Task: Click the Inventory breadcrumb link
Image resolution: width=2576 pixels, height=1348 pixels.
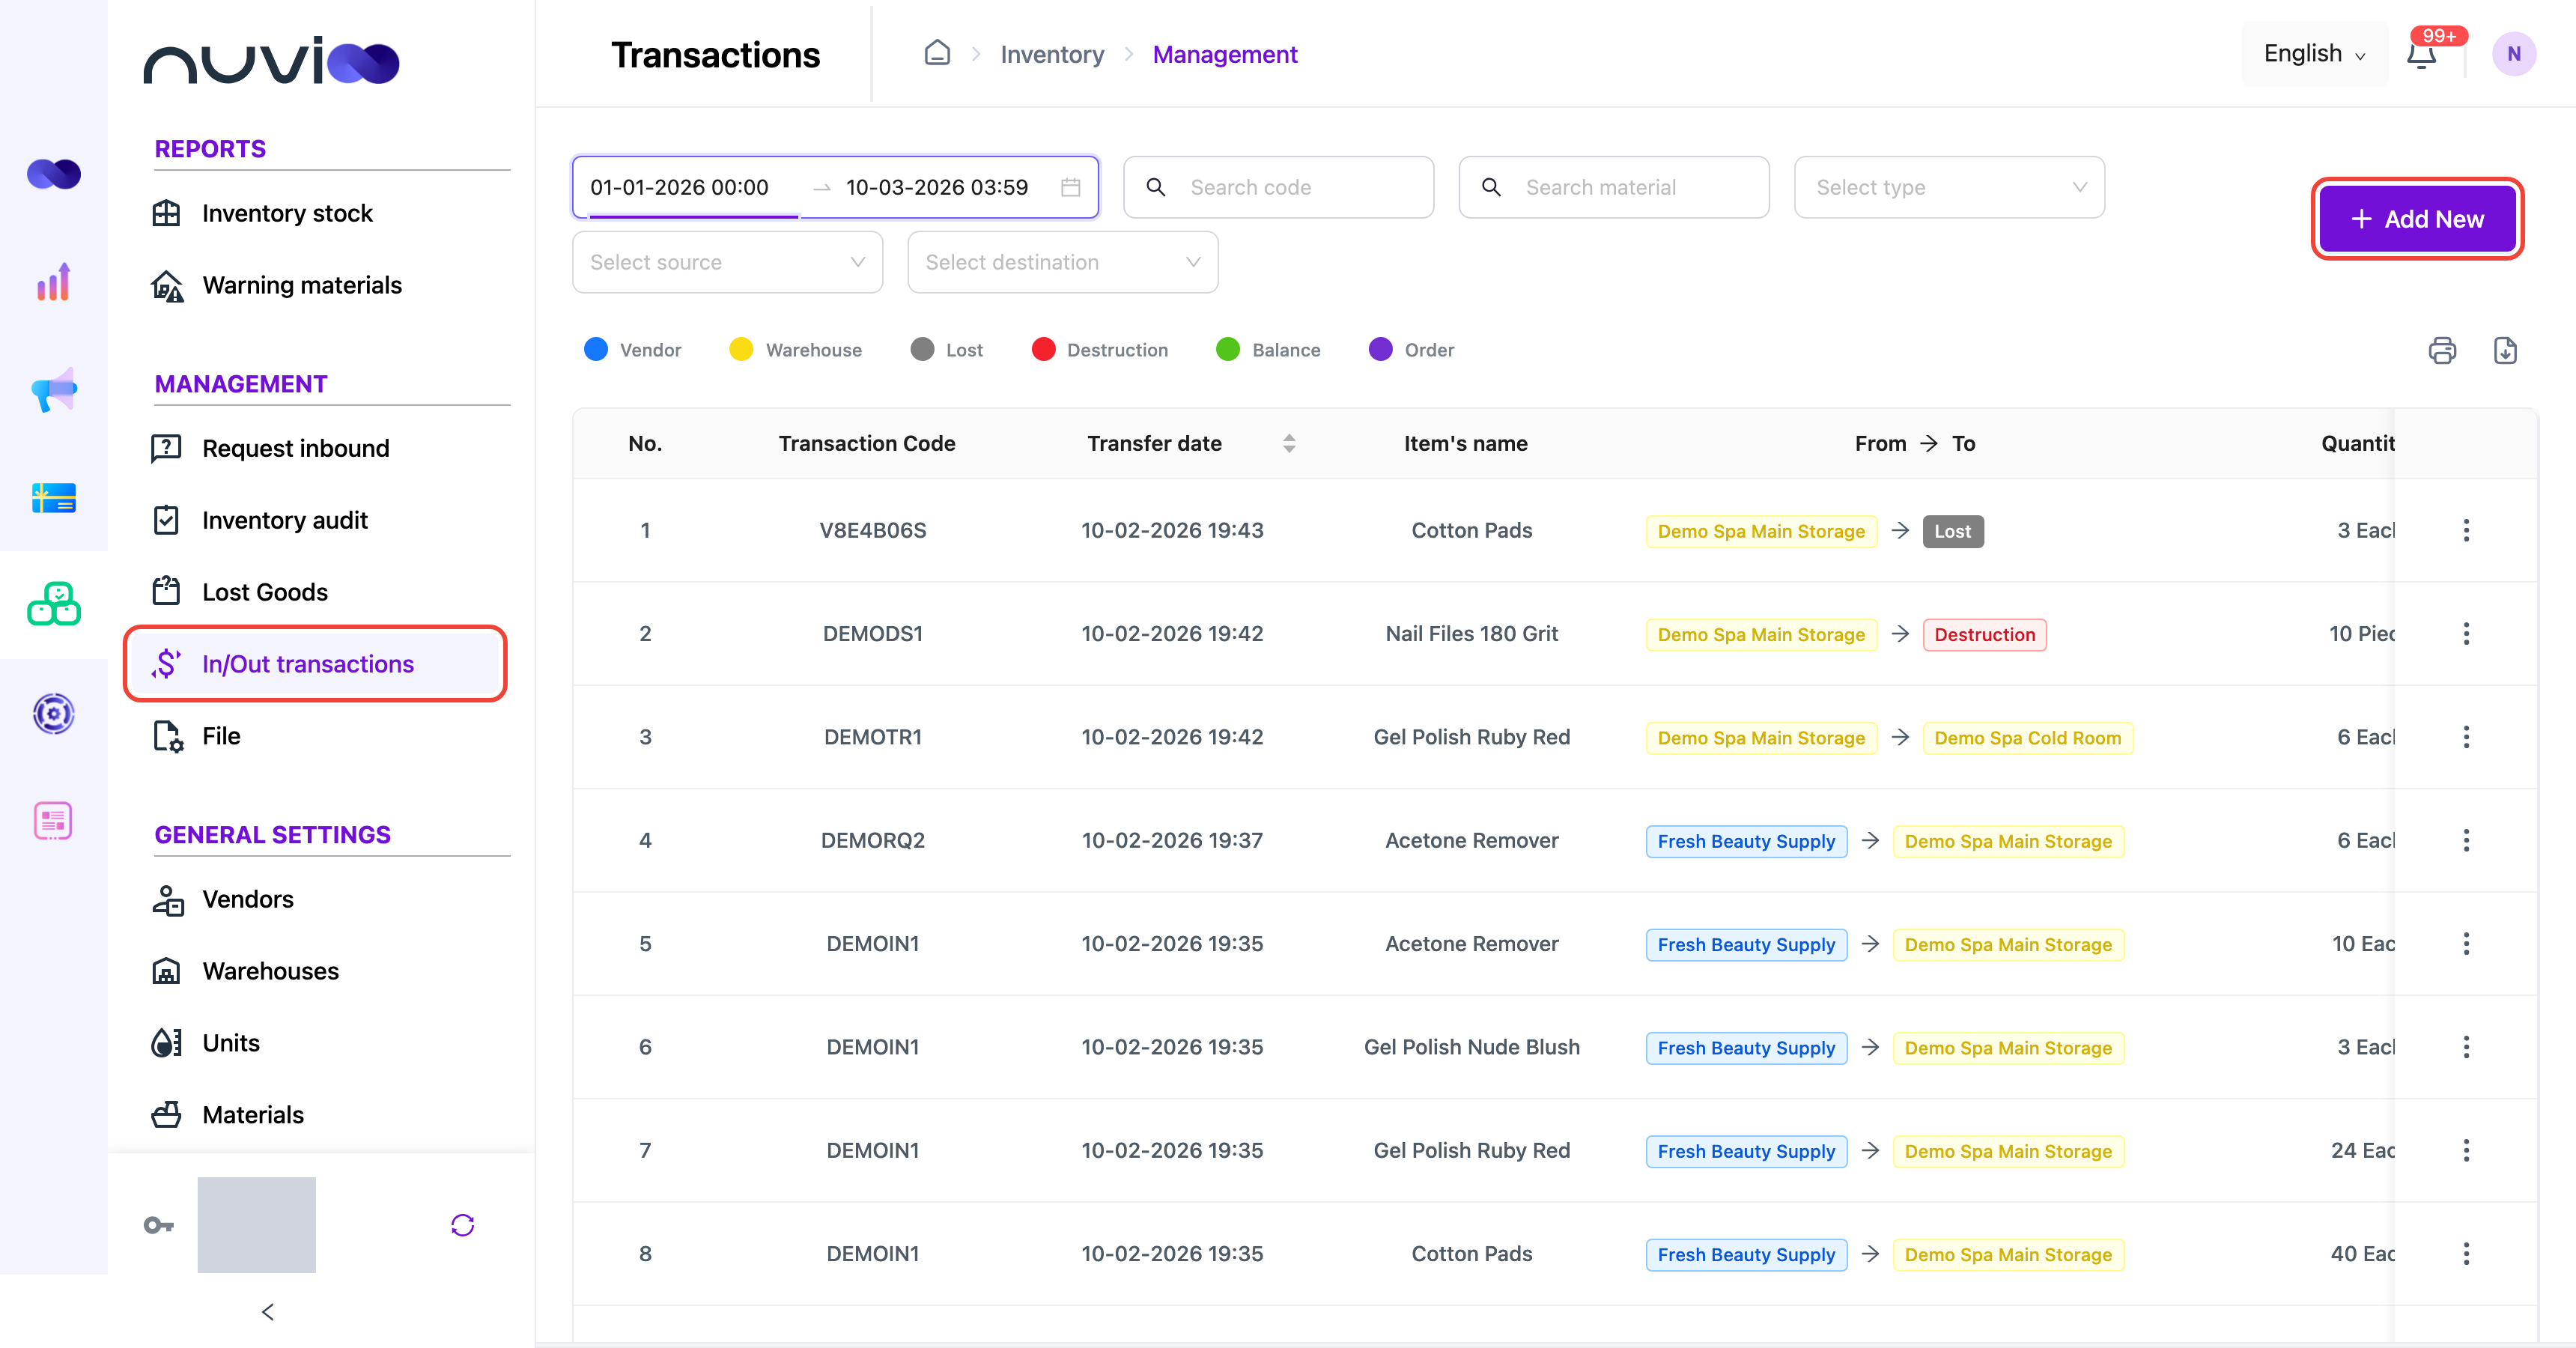Action: point(1052,54)
